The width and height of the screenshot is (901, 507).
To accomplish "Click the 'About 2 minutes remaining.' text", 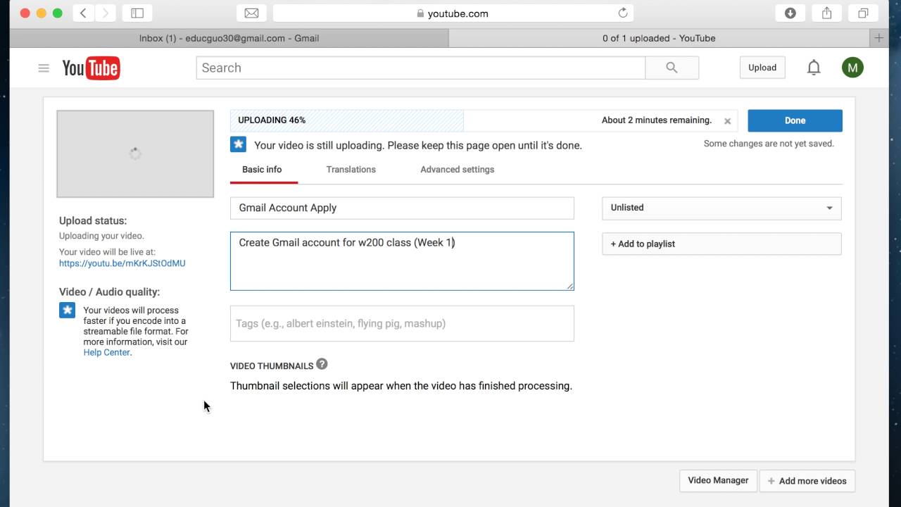I will [657, 120].
